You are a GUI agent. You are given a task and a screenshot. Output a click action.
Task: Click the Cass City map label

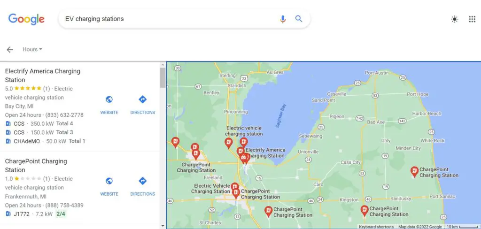click(x=350, y=162)
